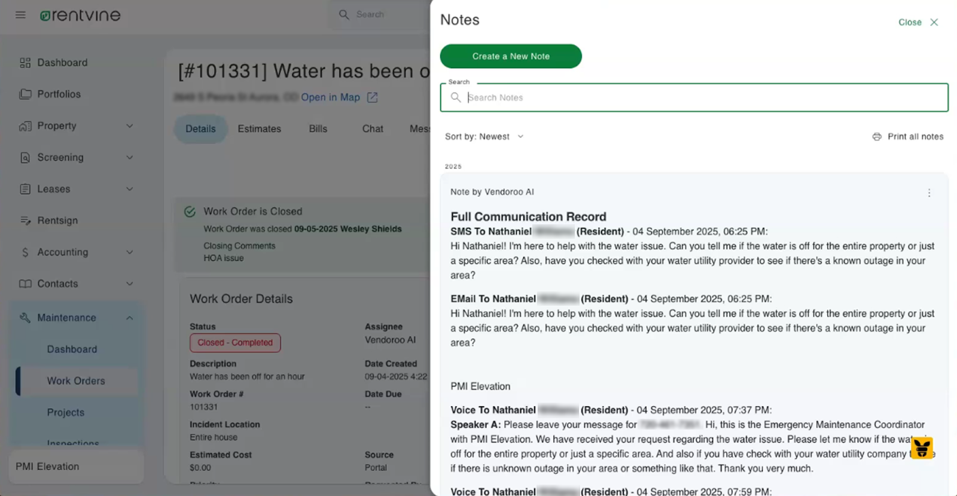Switch to the Bills tab
The height and width of the screenshot is (496, 957).
[x=318, y=129]
